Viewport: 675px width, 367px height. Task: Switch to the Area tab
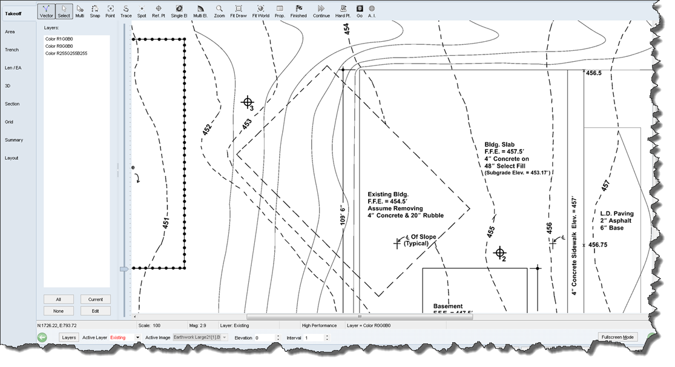point(10,32)
